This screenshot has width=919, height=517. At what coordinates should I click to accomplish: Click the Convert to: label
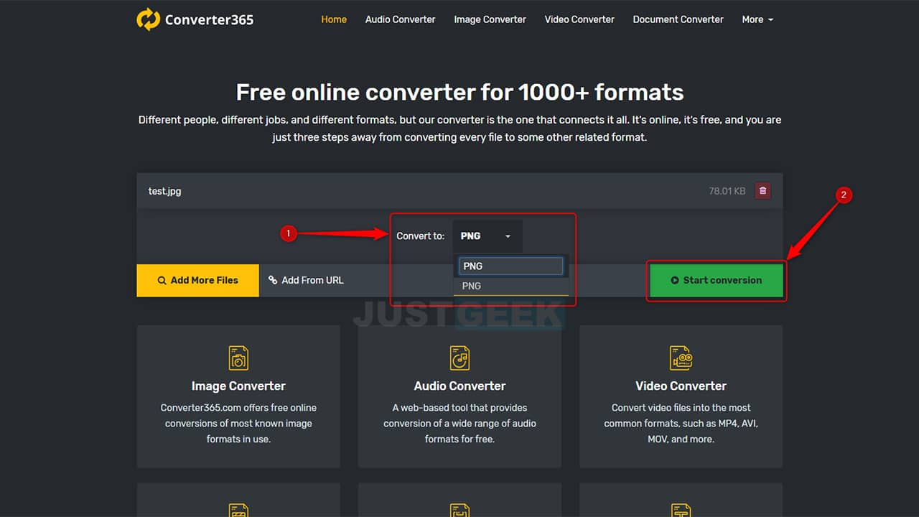click(x=420, y=236)
